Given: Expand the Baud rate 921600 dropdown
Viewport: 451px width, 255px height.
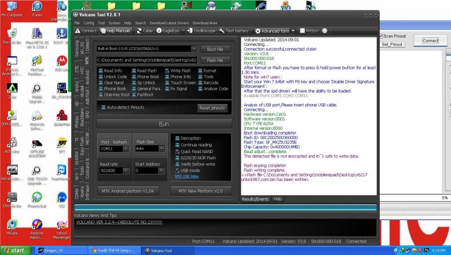Looking at the screenshot, I should pos(126,171).
